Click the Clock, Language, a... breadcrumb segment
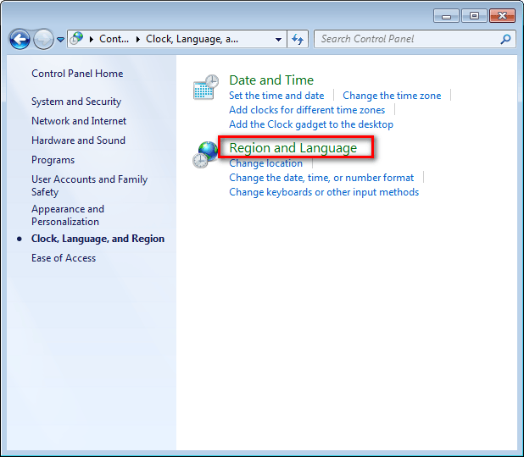 (x=192, y=39)
